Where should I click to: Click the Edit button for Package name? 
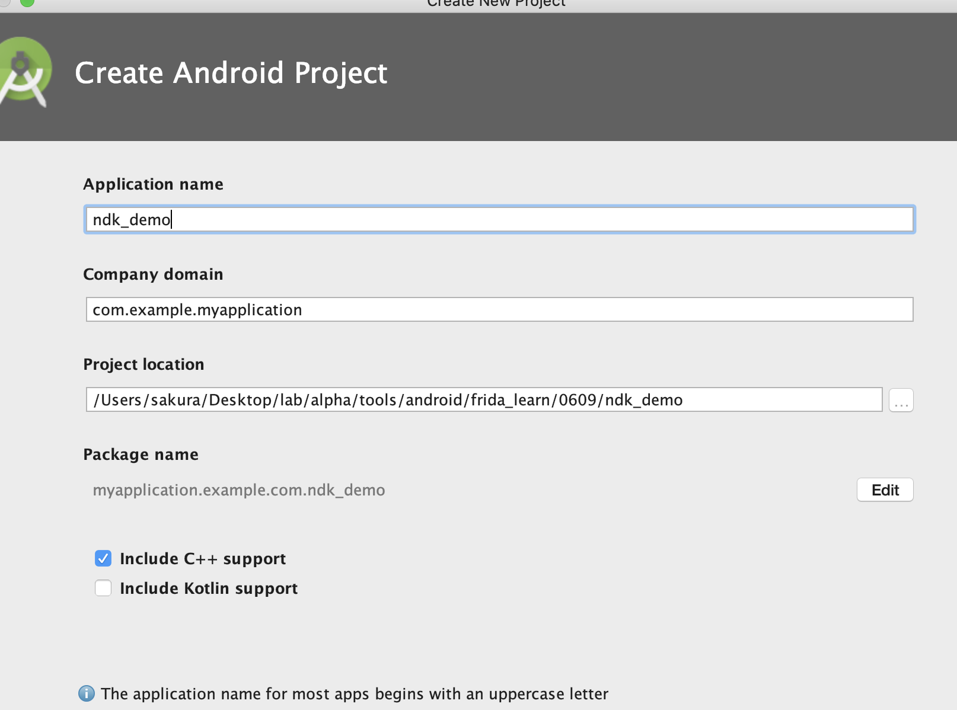[x=885, y=490]
